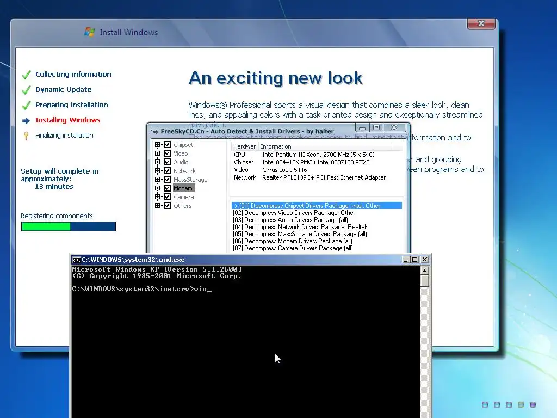
Task: Expand the Chipset tree node
Action: tap(157, 145)
